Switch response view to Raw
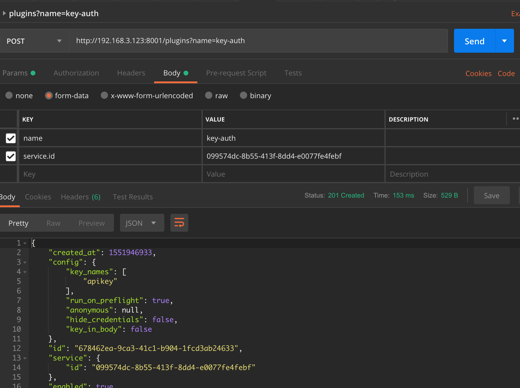The width and height of the screenshot is (520, 388). pos(53,223)
